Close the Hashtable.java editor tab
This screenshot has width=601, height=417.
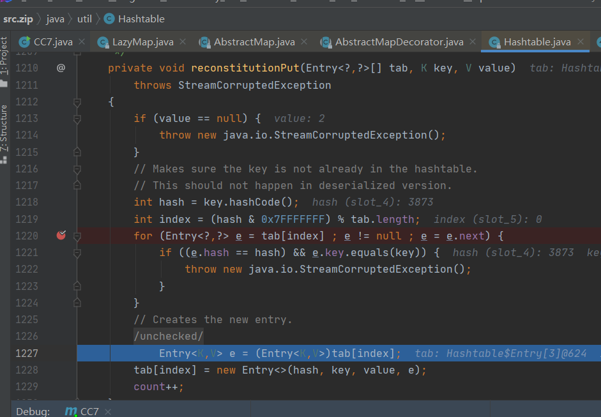(x=581, y=42)
